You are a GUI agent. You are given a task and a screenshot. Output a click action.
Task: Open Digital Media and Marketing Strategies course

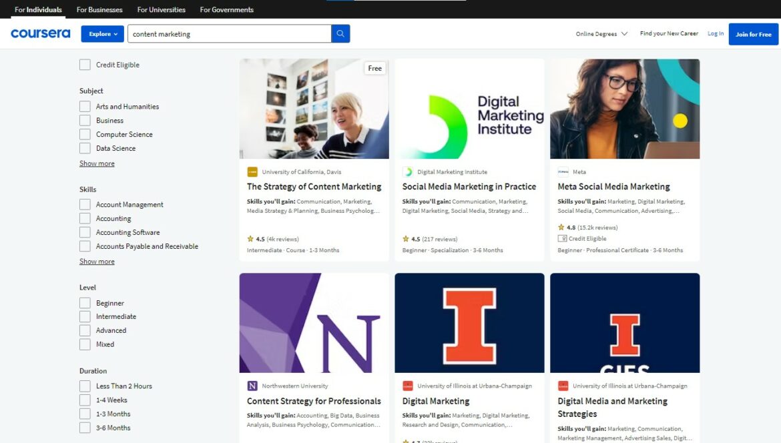click(x=613, y=408)
